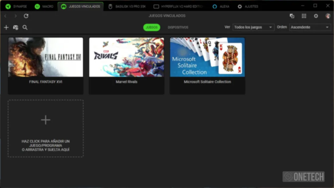Open settings gear icon in header
334x188 pixels.
[316, 16]
